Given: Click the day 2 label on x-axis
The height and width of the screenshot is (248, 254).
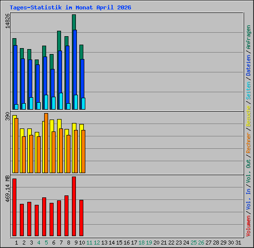Looking at the screenshot, I should pyautogui.click(x=24, y=243).
